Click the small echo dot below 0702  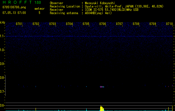tap(36, 86)
